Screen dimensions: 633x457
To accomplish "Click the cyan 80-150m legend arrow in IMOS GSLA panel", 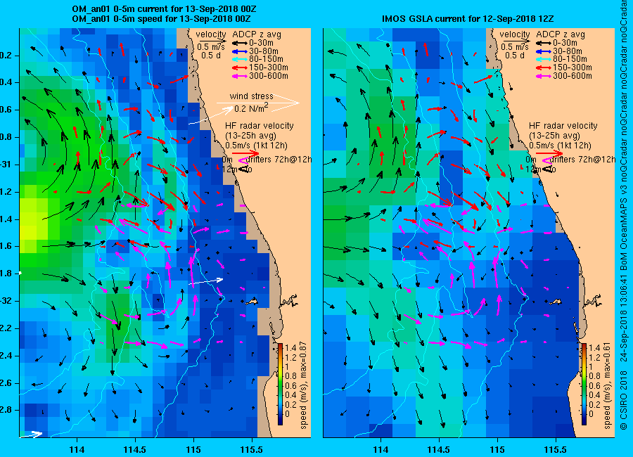I will click(x=544, y=59).
